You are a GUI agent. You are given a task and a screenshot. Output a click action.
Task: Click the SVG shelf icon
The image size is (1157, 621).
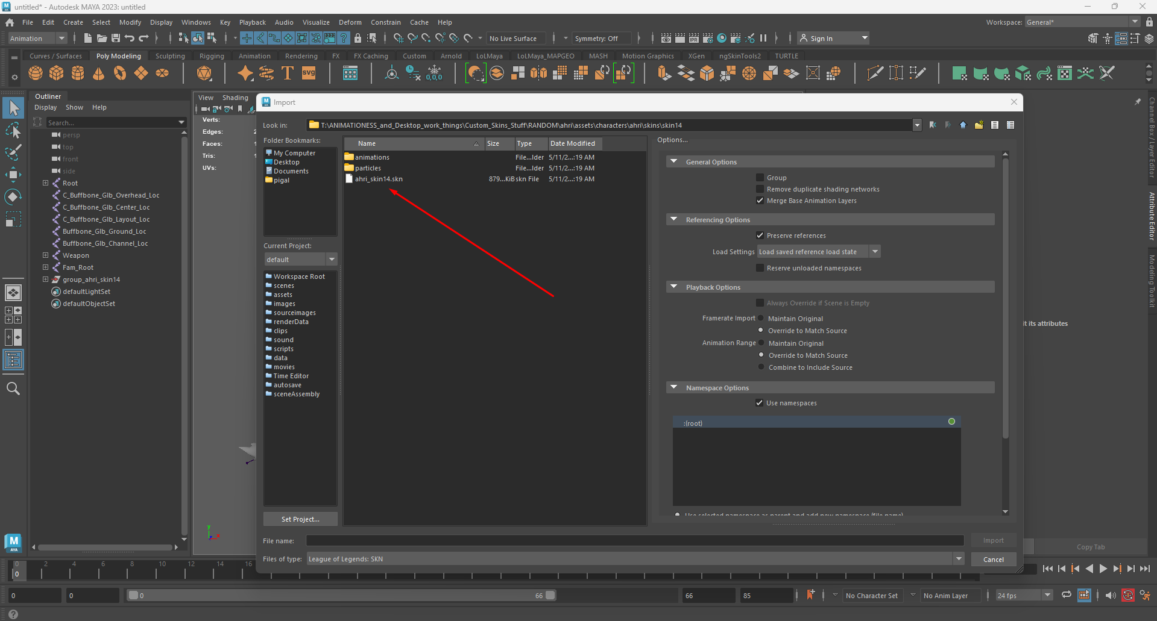tap(309, 73)
